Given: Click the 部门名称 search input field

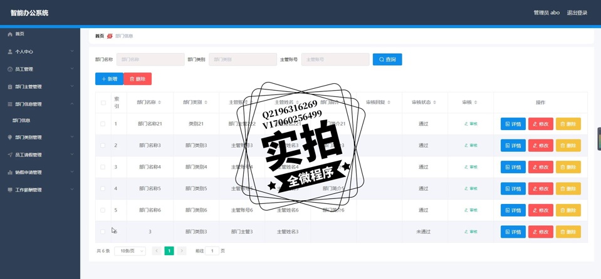Looking at the screenshot, I should tap(150, 59).
